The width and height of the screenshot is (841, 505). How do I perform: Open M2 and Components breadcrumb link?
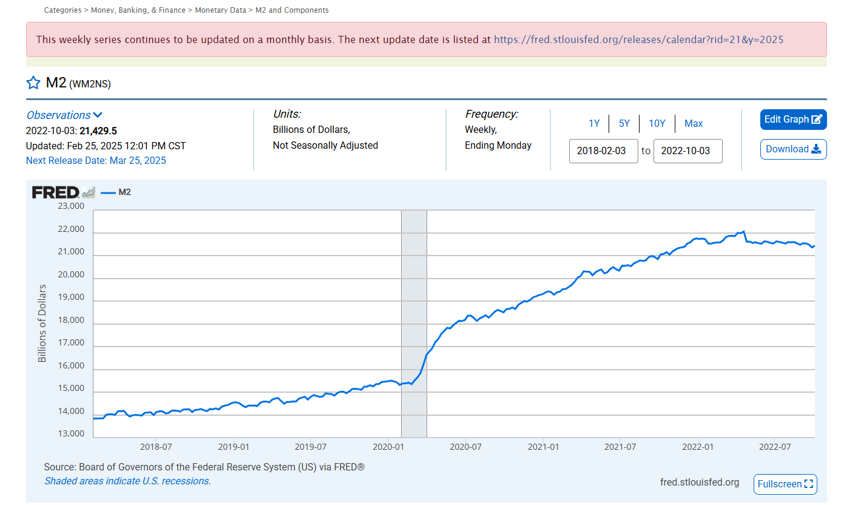[x=293, y=10]
